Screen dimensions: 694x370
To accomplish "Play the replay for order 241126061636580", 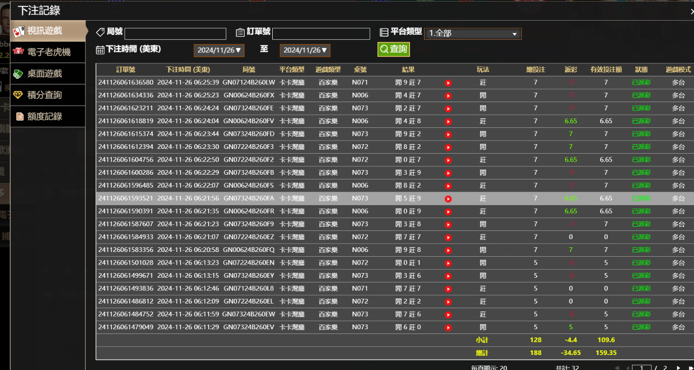I will point(448,83).
